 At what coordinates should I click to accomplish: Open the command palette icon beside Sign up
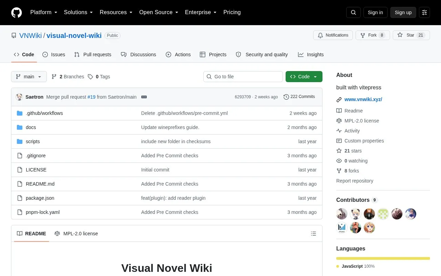[x=424, y=12]
